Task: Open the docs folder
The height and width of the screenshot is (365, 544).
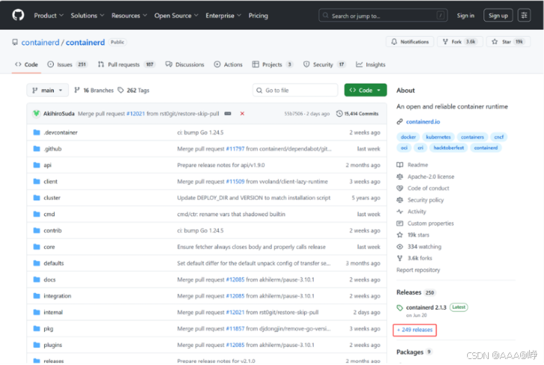Action: (x=49, y=279)
